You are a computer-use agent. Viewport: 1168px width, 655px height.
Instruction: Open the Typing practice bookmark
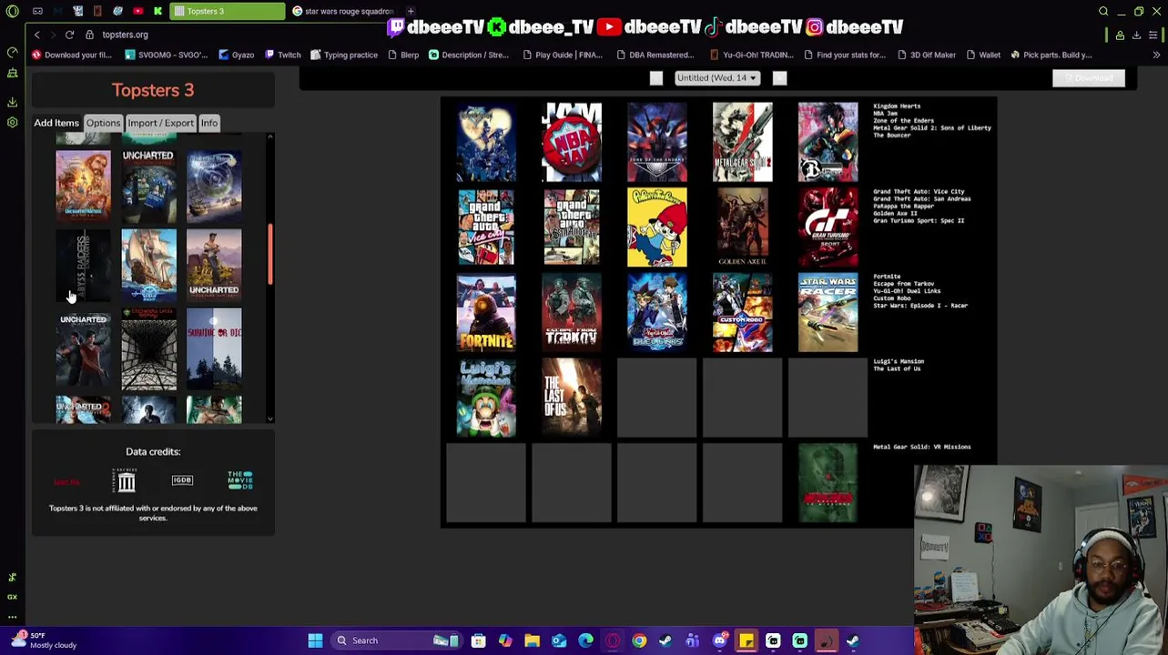343,55
